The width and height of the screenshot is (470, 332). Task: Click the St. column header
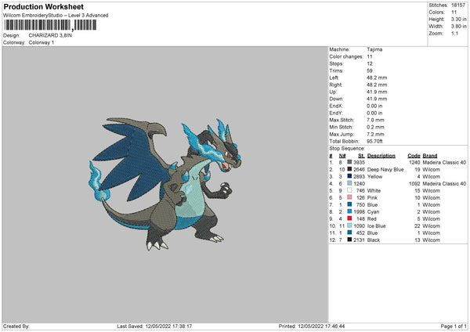point(361,156)
